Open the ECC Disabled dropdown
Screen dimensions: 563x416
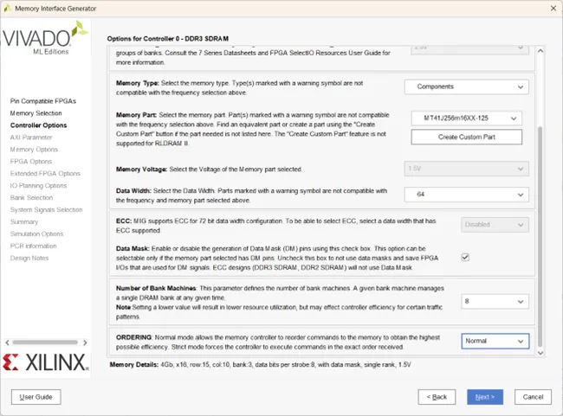pos(495,225)
